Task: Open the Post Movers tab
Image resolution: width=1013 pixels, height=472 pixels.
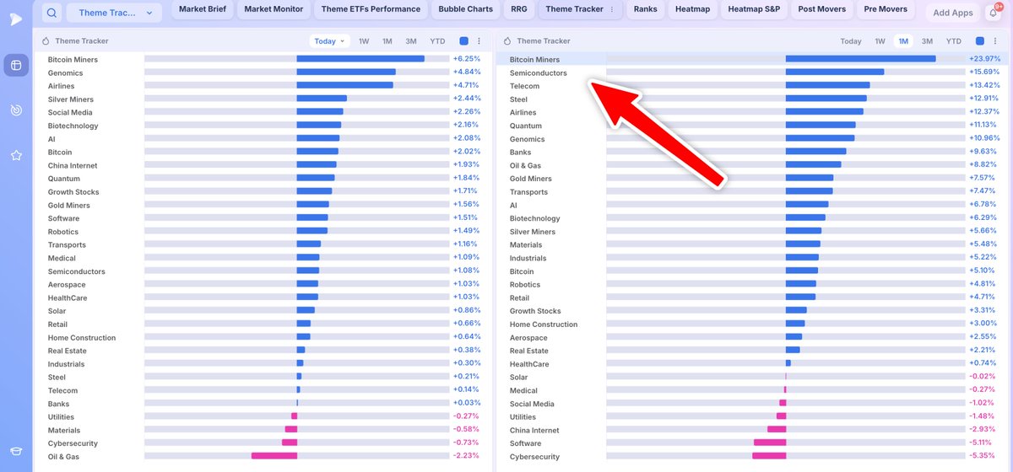Action: tap(821, 9)
